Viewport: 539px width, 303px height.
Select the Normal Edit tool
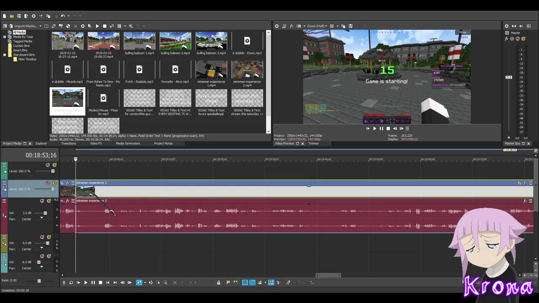pos(139,282)
